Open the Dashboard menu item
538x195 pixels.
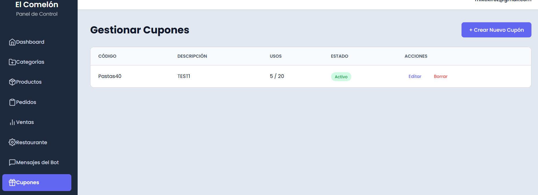coord(30,42)
